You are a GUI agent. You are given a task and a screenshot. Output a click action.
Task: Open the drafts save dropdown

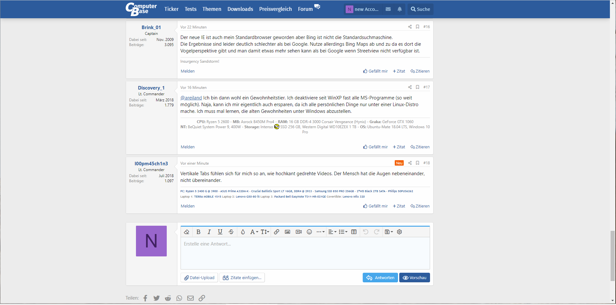(389, 232)
